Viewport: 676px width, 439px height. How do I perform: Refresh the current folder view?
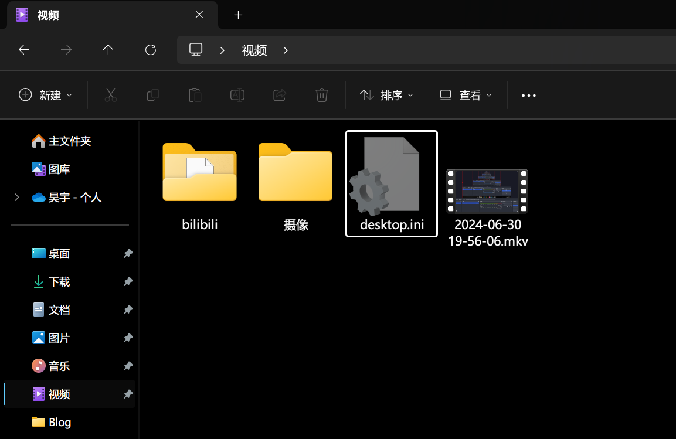[x=151, y=50]
